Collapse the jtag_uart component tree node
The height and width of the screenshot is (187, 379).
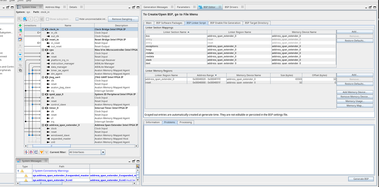pyautogui.click(x=43, y=77)
